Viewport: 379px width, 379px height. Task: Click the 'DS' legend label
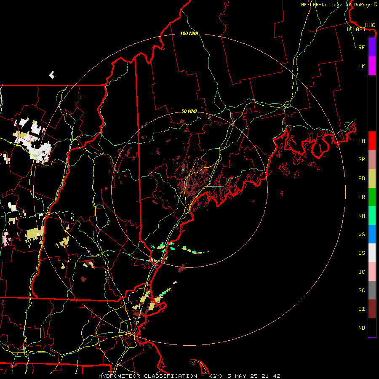[361, 253]
